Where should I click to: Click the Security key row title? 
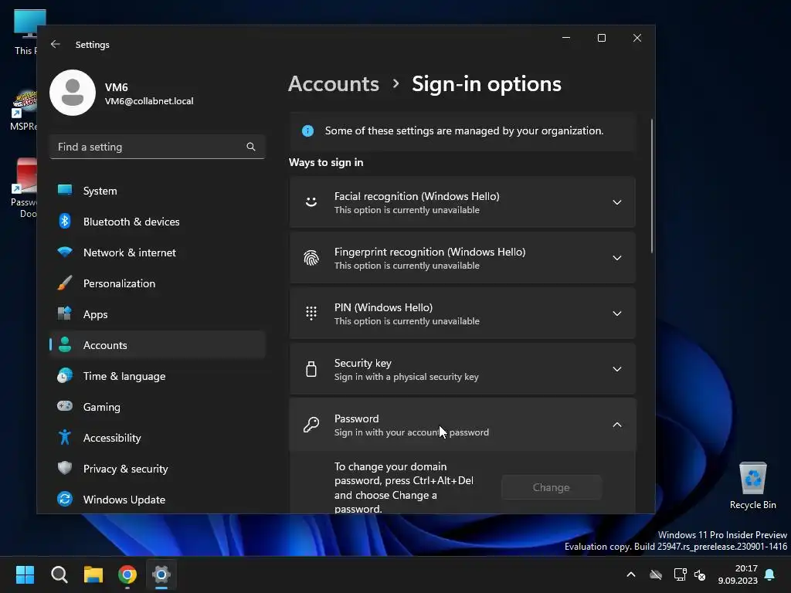tap(363, 363)
